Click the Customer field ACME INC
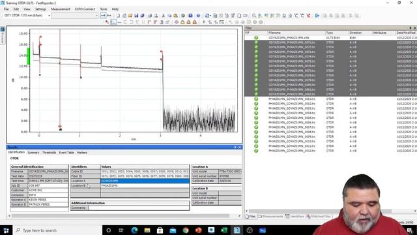The height and width of the screenshot is (235, 417). click(x=48, y=190)
